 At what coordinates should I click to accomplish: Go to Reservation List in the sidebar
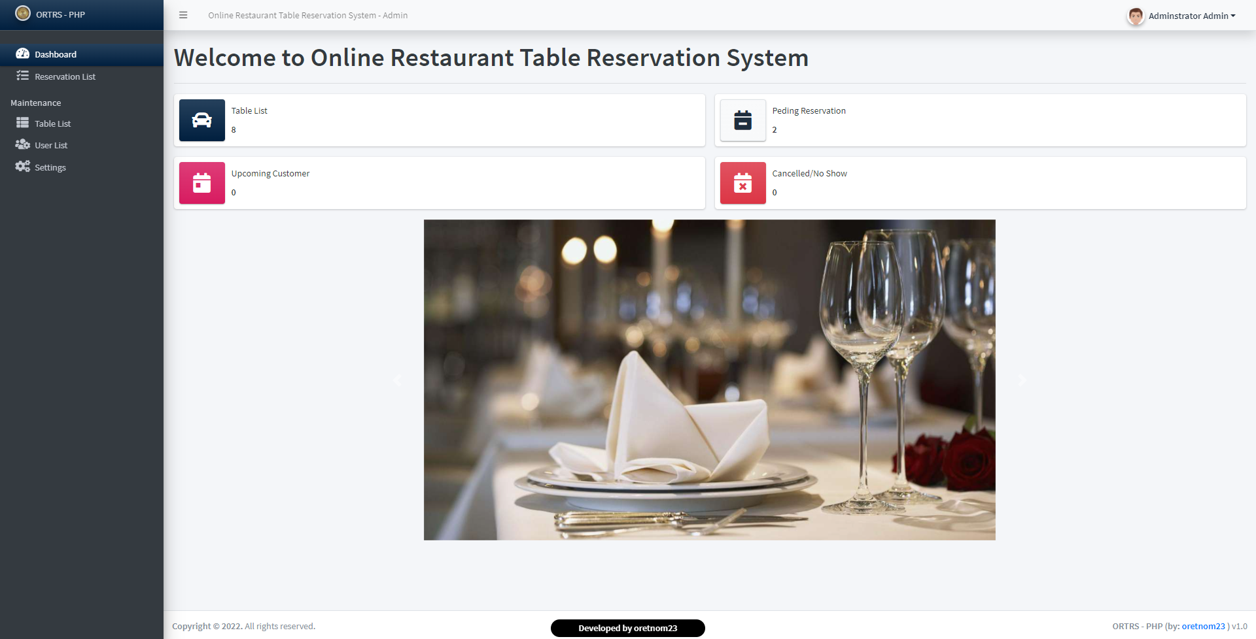82,76
